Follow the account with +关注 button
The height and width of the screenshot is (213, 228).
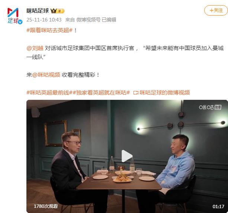(216, 10)
